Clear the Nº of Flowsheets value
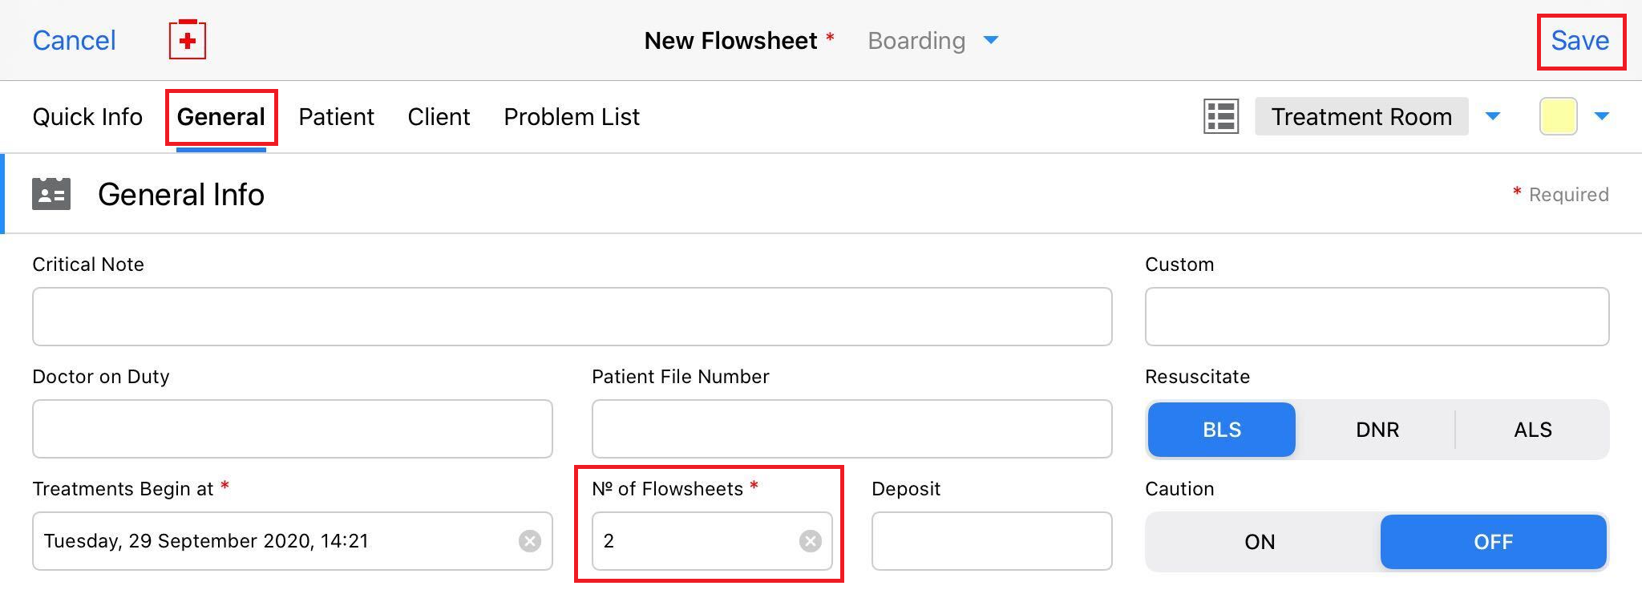Image resolution: width=1642 pixels, height=602 pixels. point(811,541)
